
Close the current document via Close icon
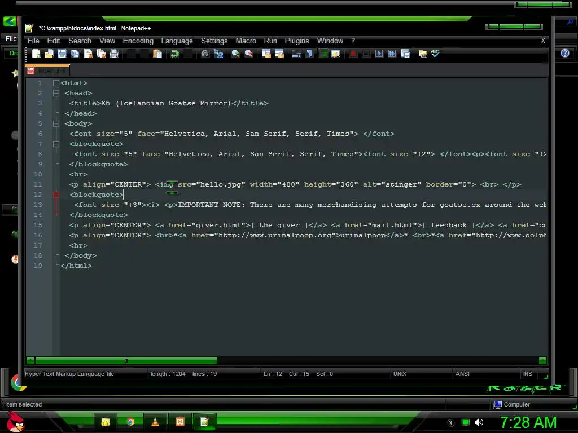click(x=88, y=54)
